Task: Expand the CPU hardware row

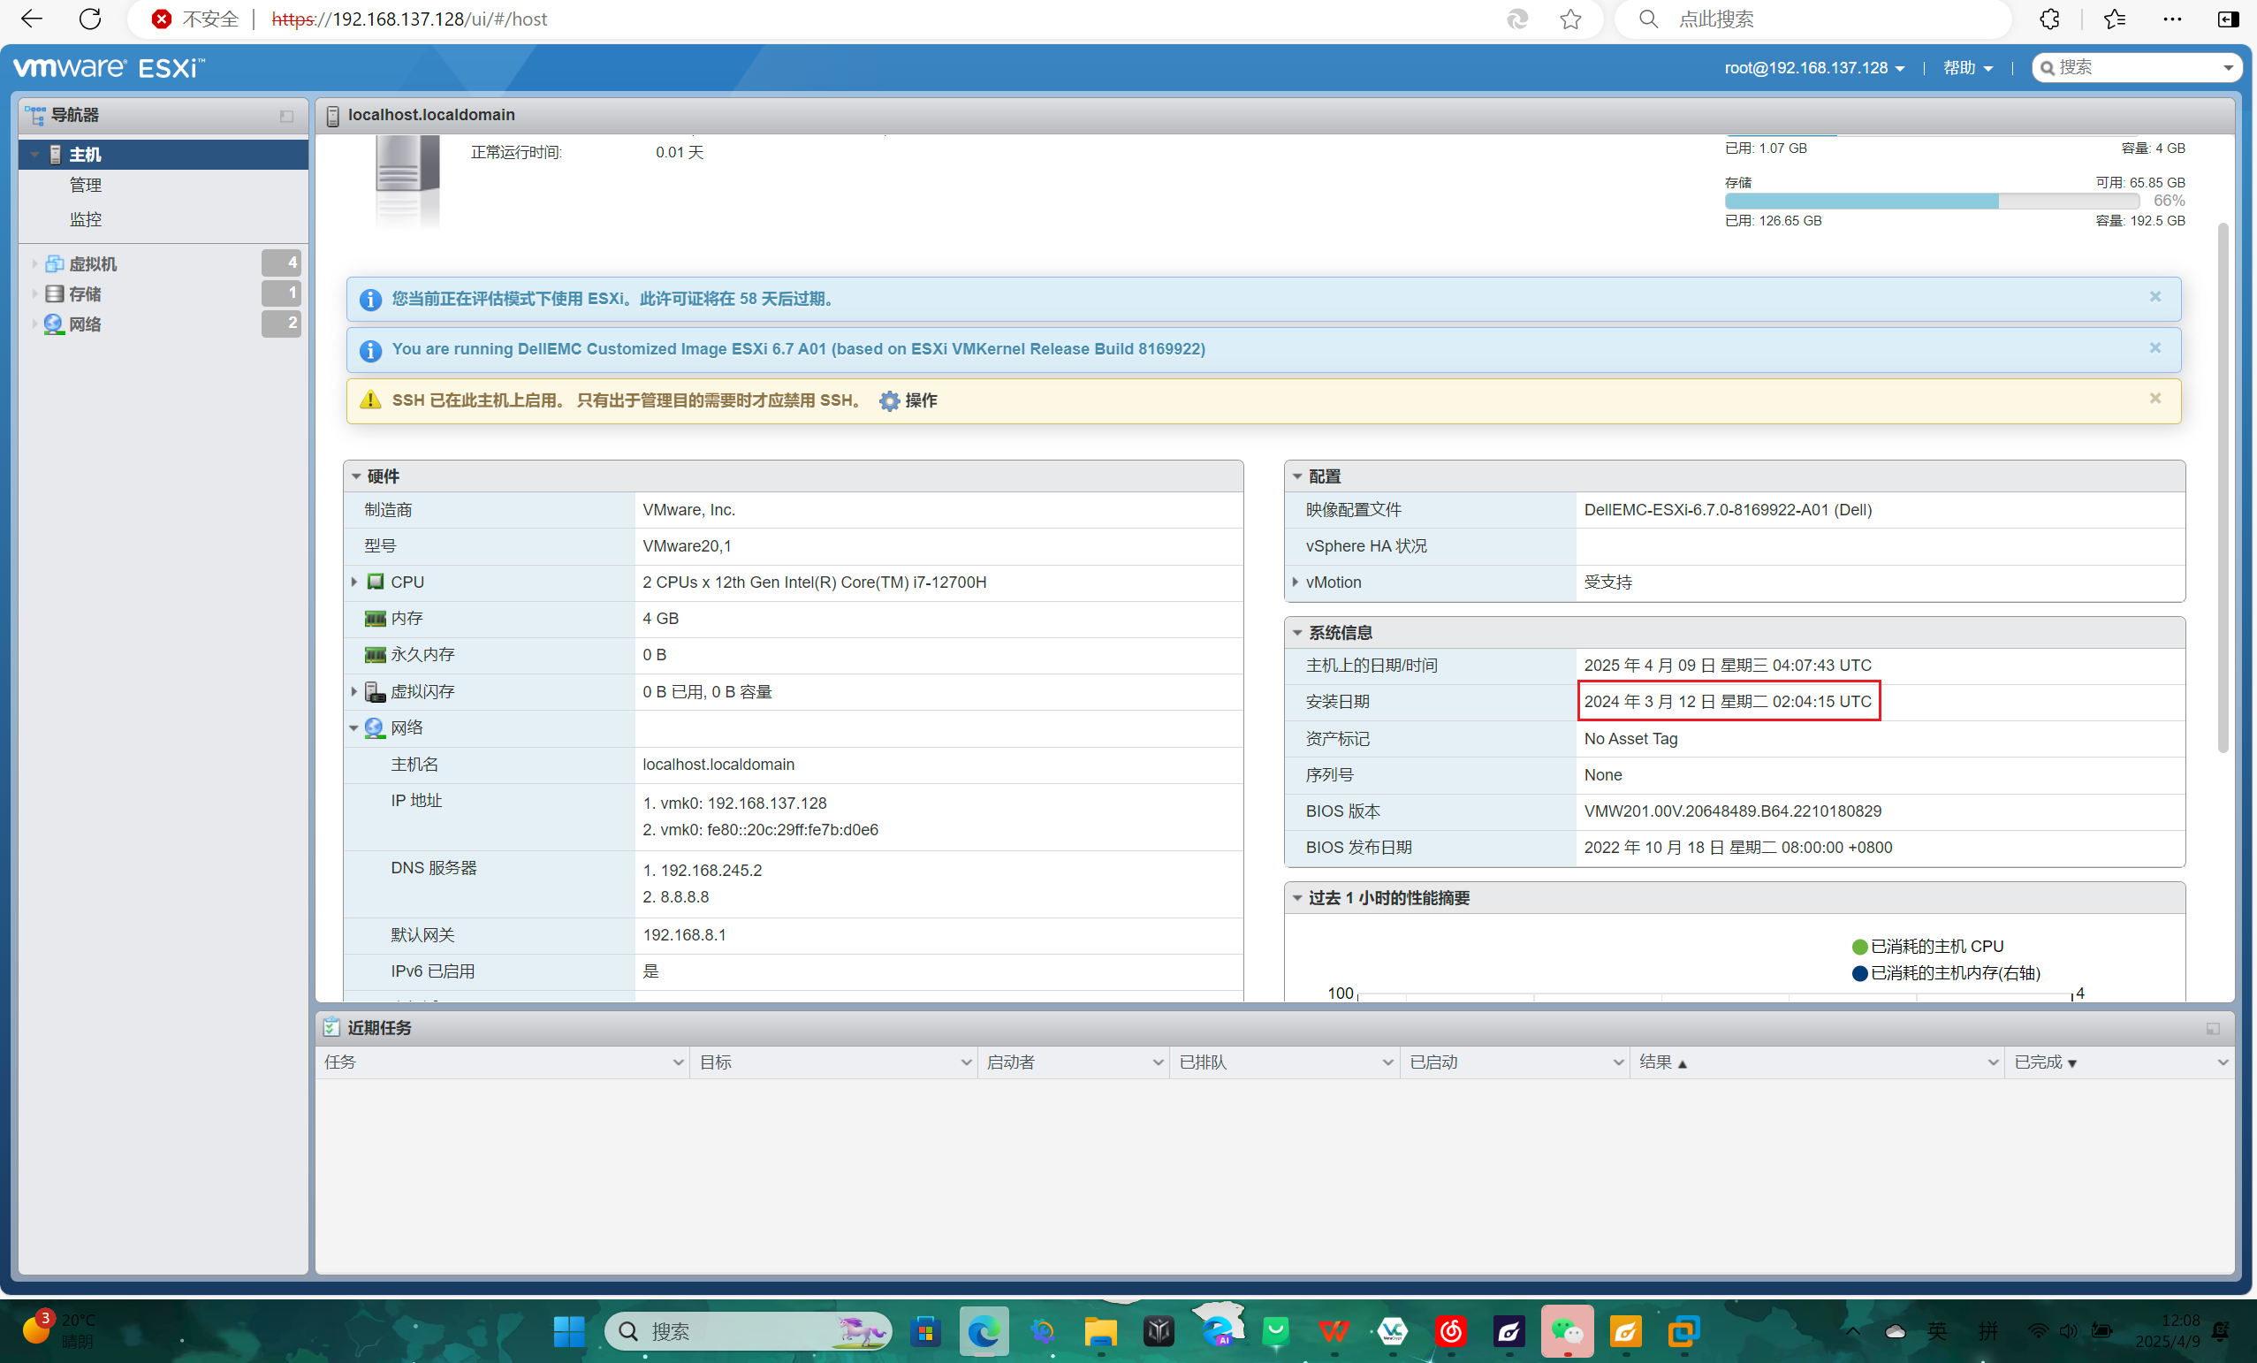Action: (x=354, y=582)
